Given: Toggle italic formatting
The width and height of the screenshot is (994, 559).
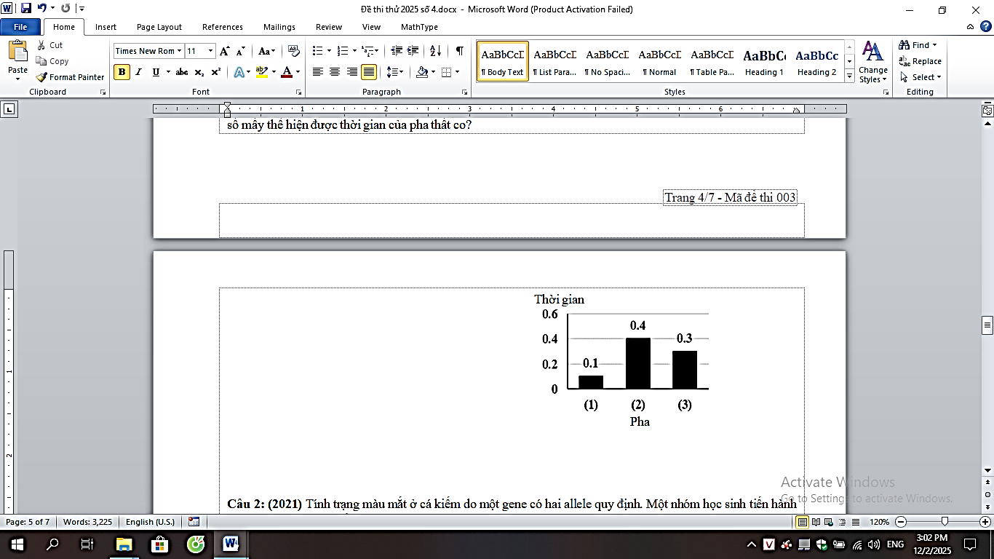Looking at the screenshot, I should 138,72.
